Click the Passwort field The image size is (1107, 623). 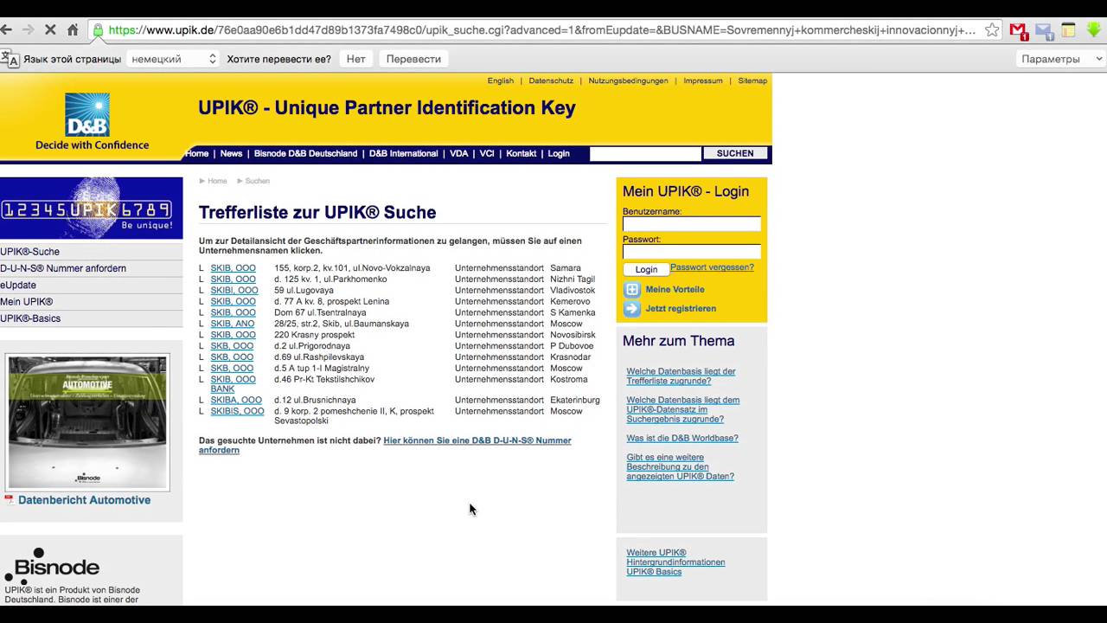click(x=692, y=252)
